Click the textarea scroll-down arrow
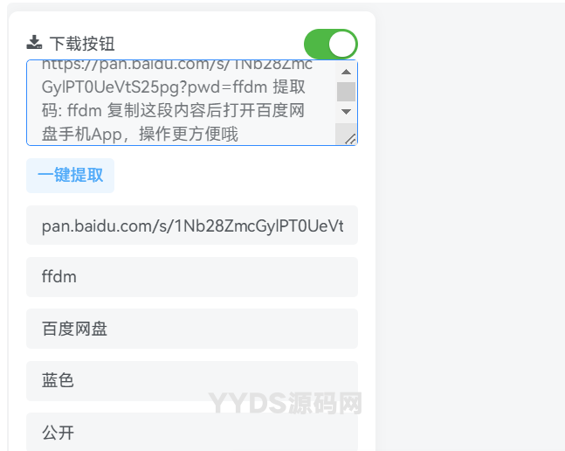This screenshot has height=451, width=565. click(346, 112)
